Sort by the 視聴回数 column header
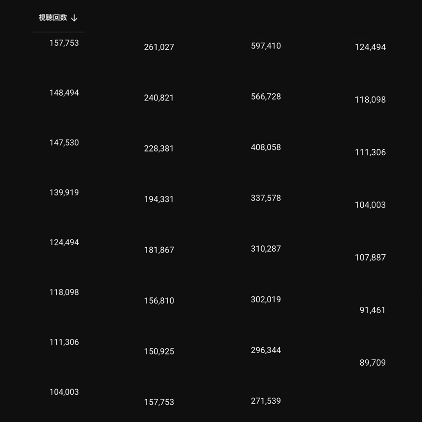The image size is (422, 422). (x=53, y=18)
